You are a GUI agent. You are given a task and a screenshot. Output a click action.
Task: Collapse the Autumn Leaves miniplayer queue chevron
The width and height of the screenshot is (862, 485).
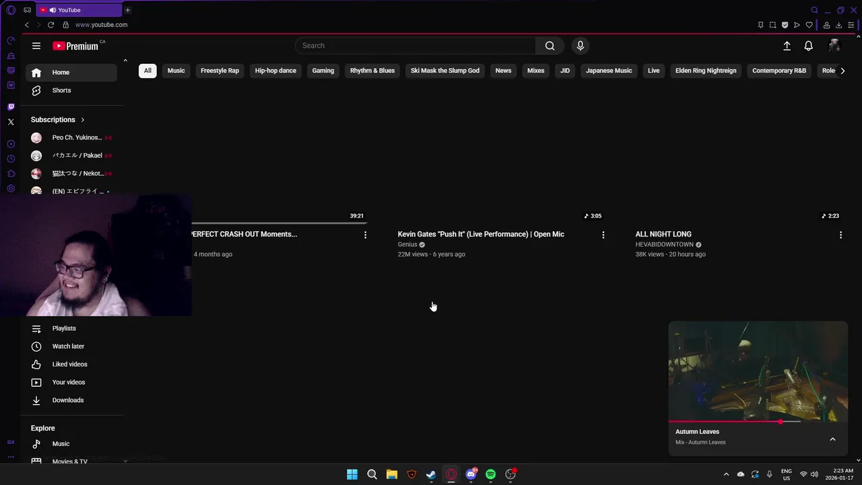832,439
